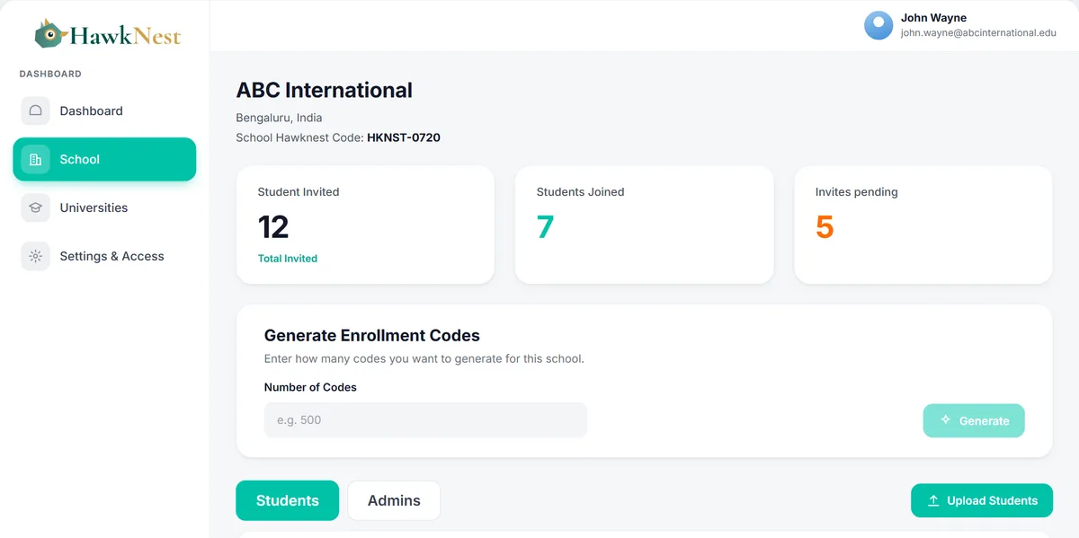Click the Bengaluru, India location text

(x=279, y=118)
